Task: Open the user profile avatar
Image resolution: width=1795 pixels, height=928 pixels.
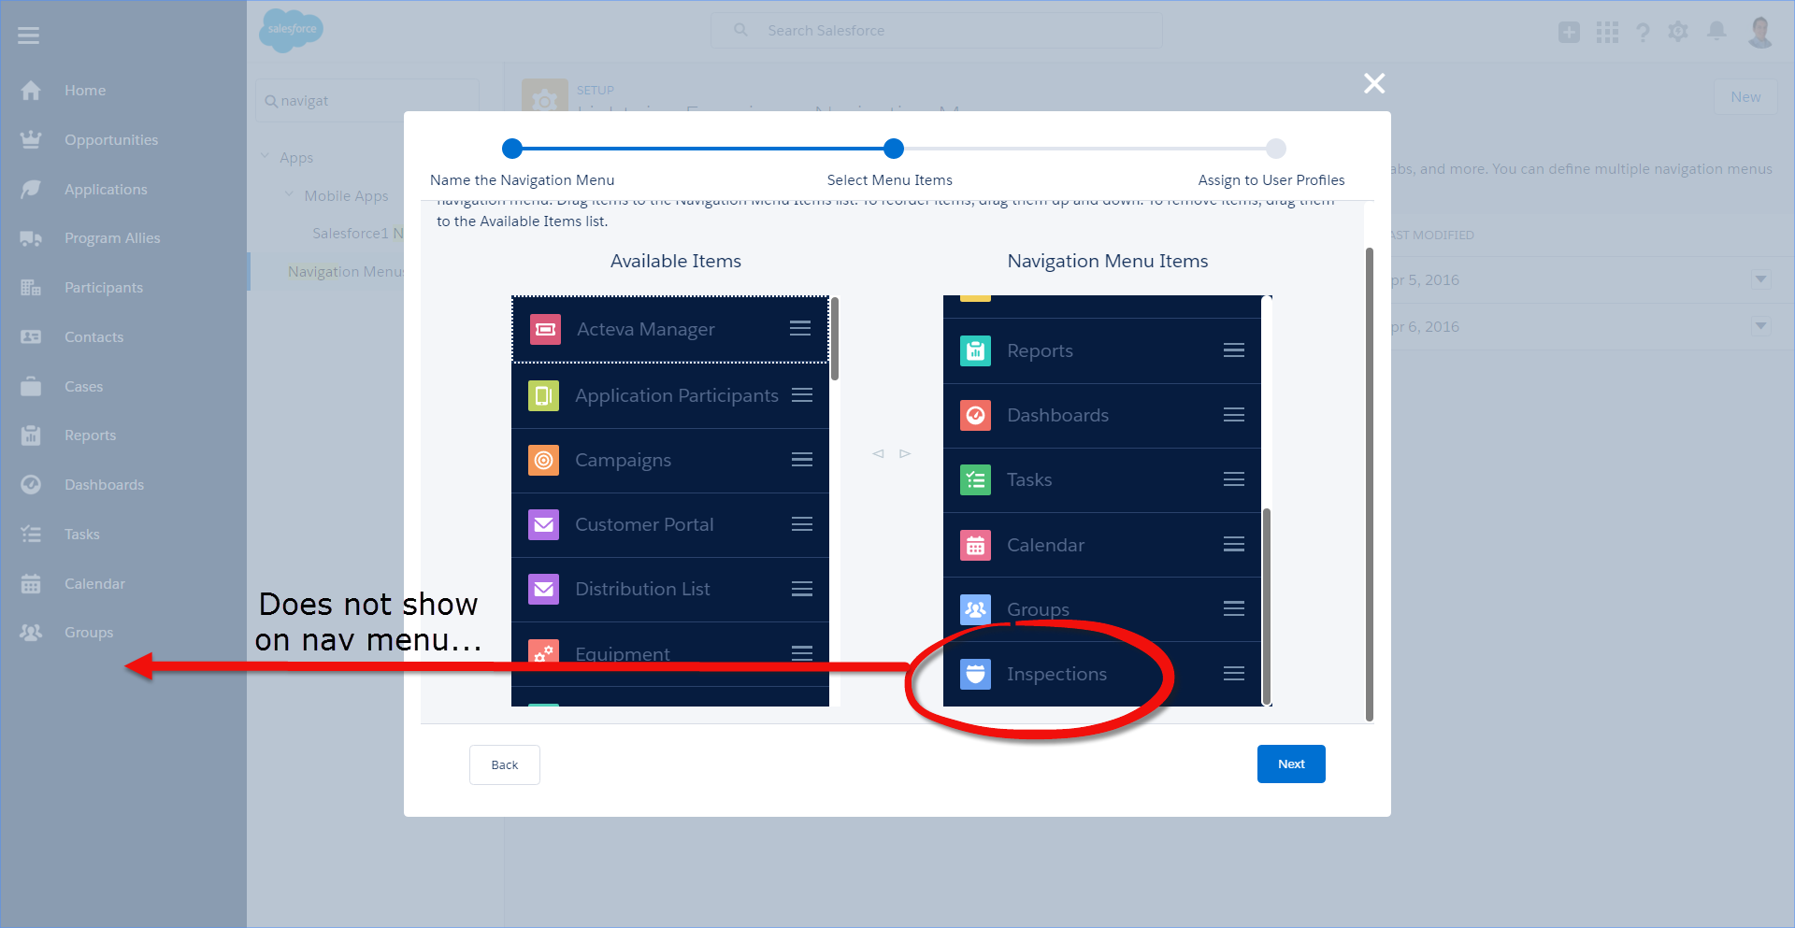Action: 1760,33
